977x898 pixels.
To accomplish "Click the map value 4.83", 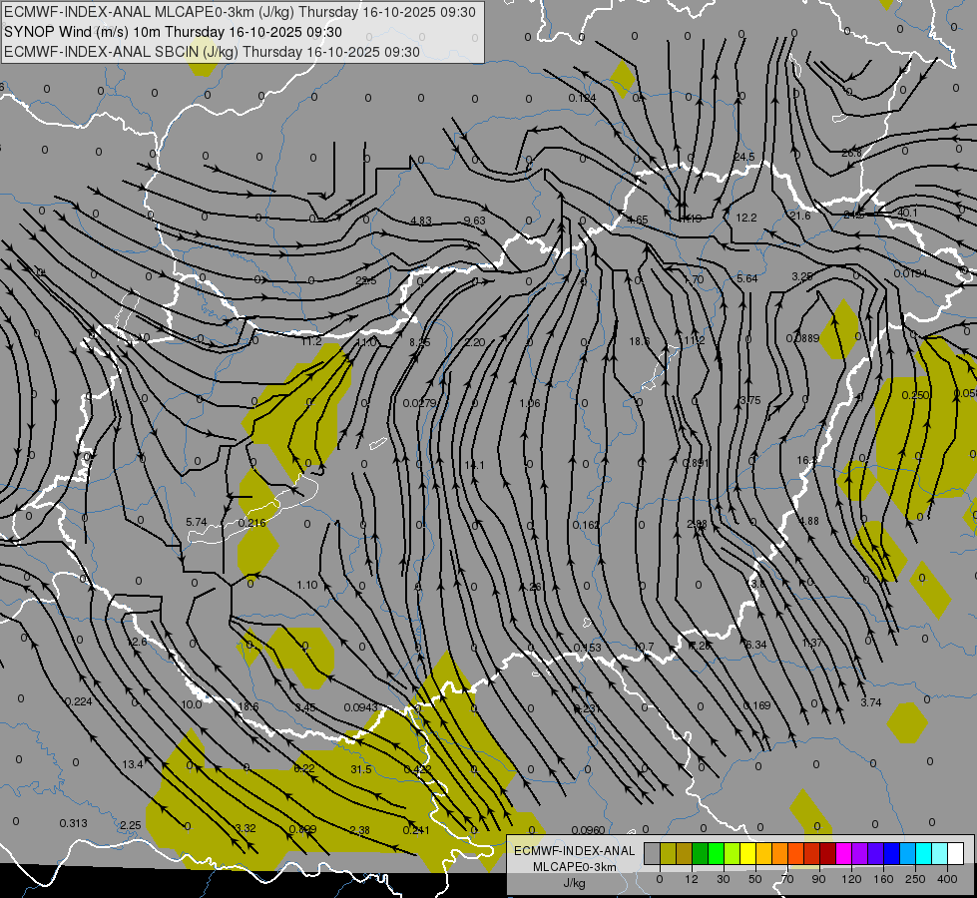I will click(x=421, y=221).
